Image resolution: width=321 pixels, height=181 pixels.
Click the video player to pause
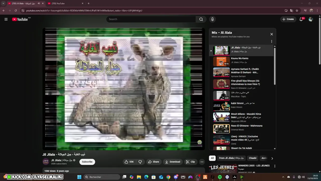click(124, 89)
